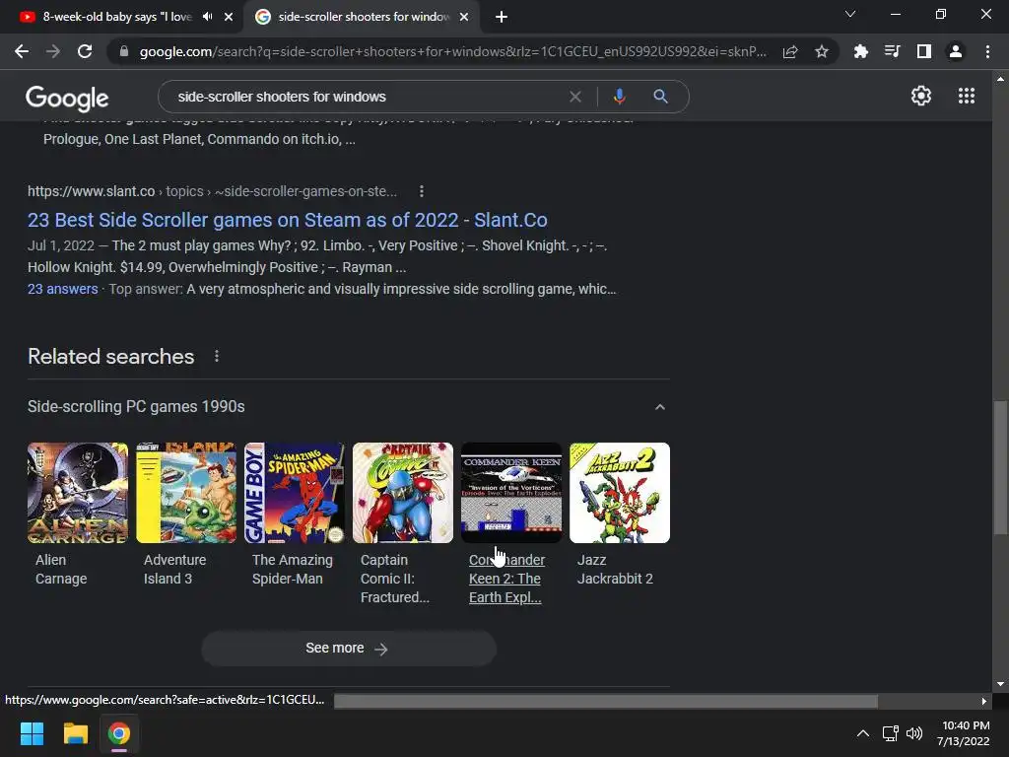Click the See more button

349,649
